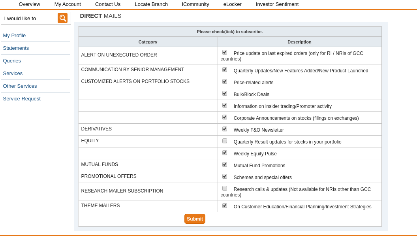This screenshot has width=417, height=236.
Task: Click 'RESEARCH MAILER SUBSCRIPTION' category text
Action: 122,191
